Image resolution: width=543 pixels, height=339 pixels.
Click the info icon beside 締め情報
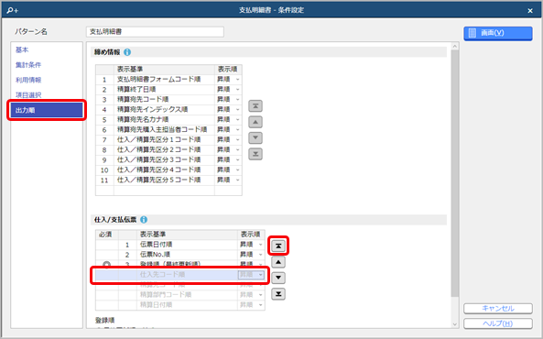coord(127,52)
